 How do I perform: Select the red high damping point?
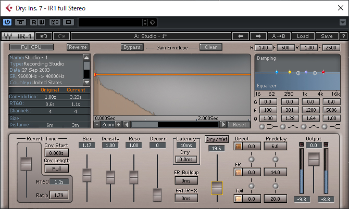pyautogui.click(x=323, y=72)
